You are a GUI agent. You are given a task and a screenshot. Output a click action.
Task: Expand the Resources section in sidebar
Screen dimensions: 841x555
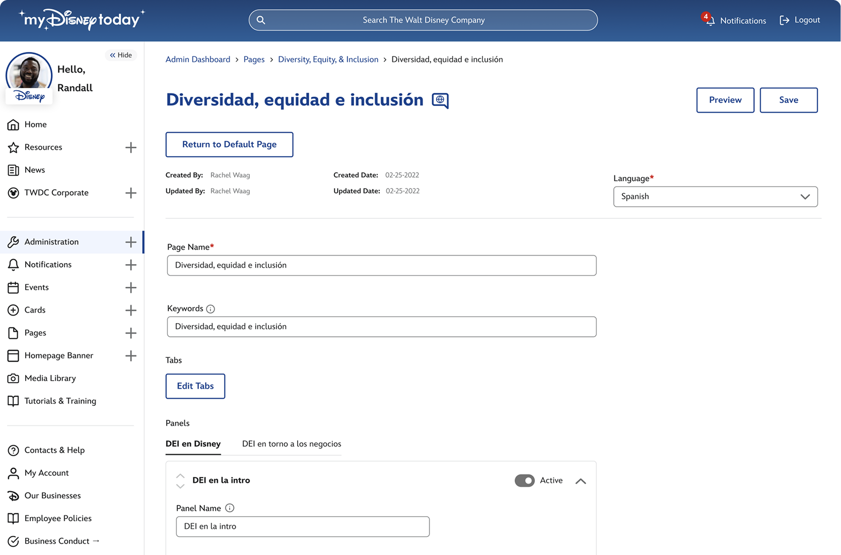[131, 148]
